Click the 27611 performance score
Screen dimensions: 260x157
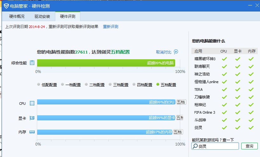pyautogui.click(x=81, y=52)
